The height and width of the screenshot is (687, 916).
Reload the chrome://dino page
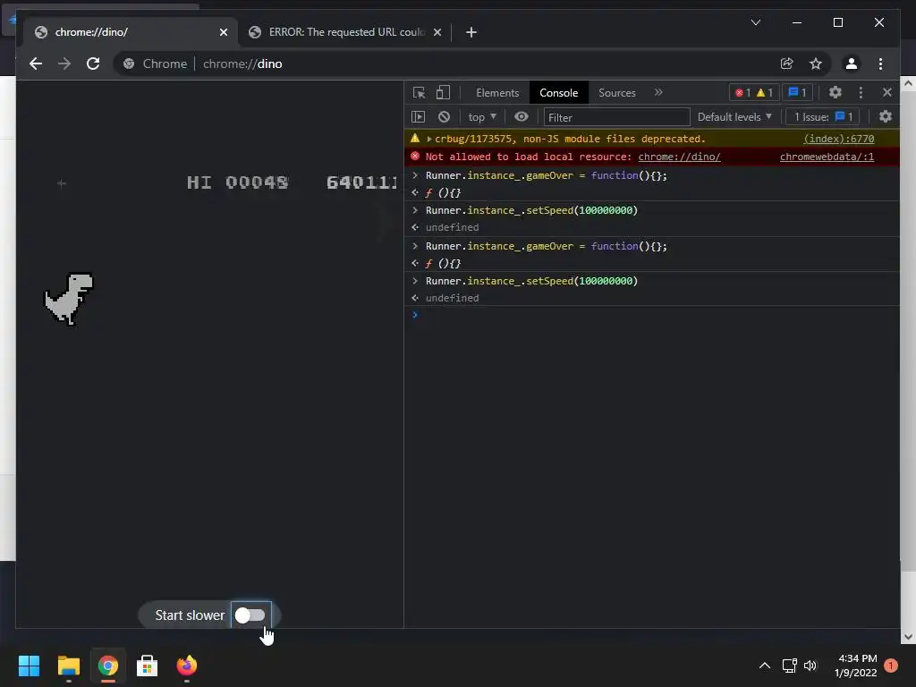click(93, 64)
